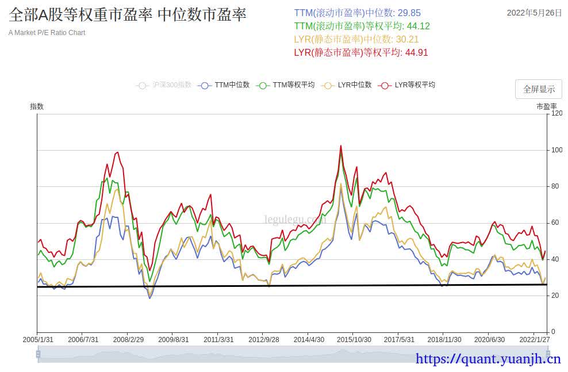Toggle LYR等权平均 series via its label text
The width and height of the screenshot is (568, 372).
(x=415, y=85)
